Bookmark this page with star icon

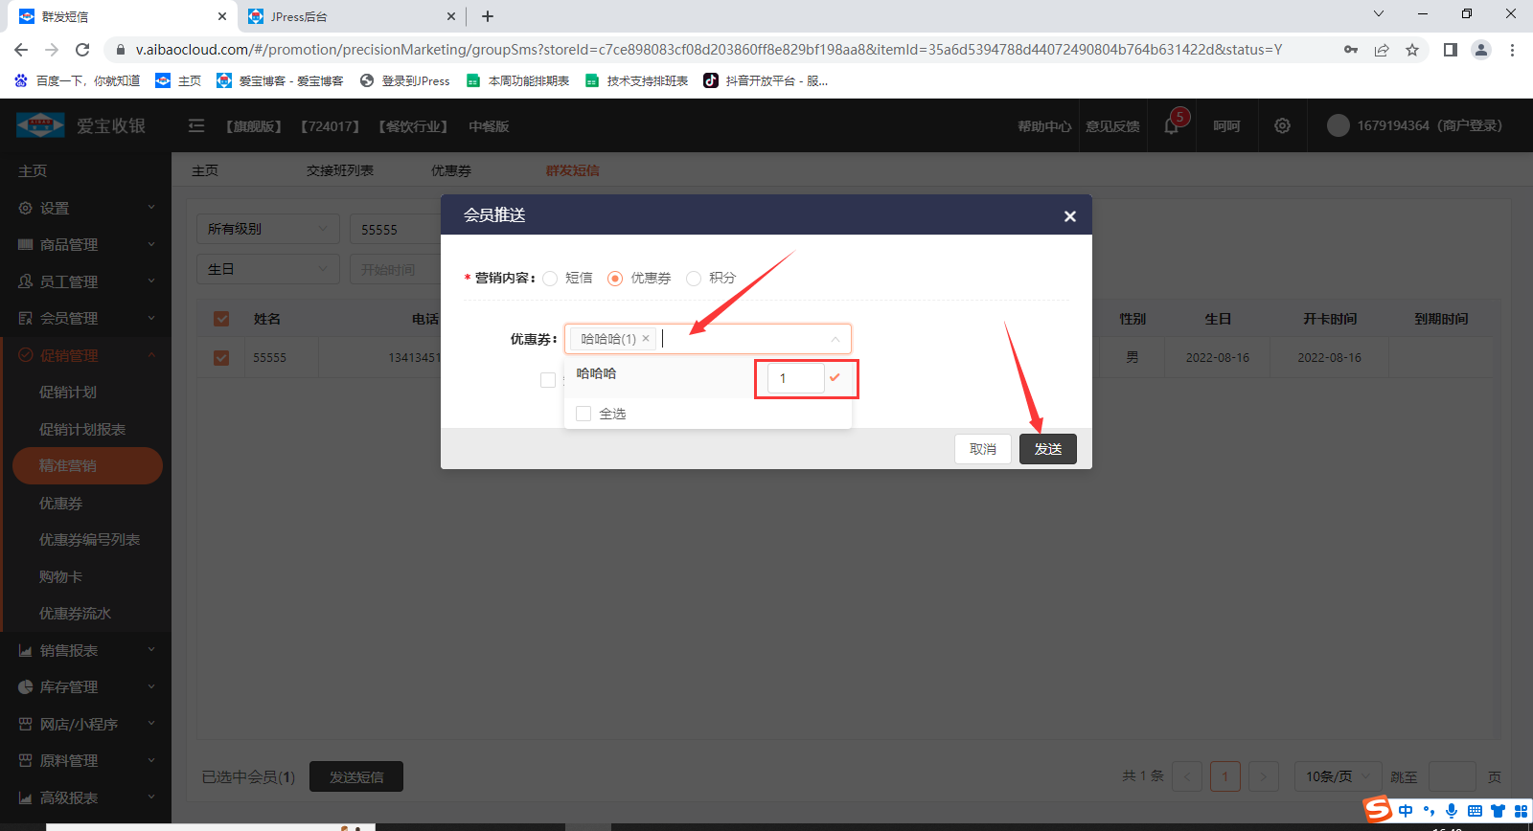tap(1412, 50)
